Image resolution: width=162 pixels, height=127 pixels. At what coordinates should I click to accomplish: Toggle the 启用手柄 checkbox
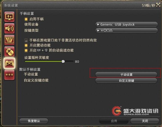(x=26, y=19)
